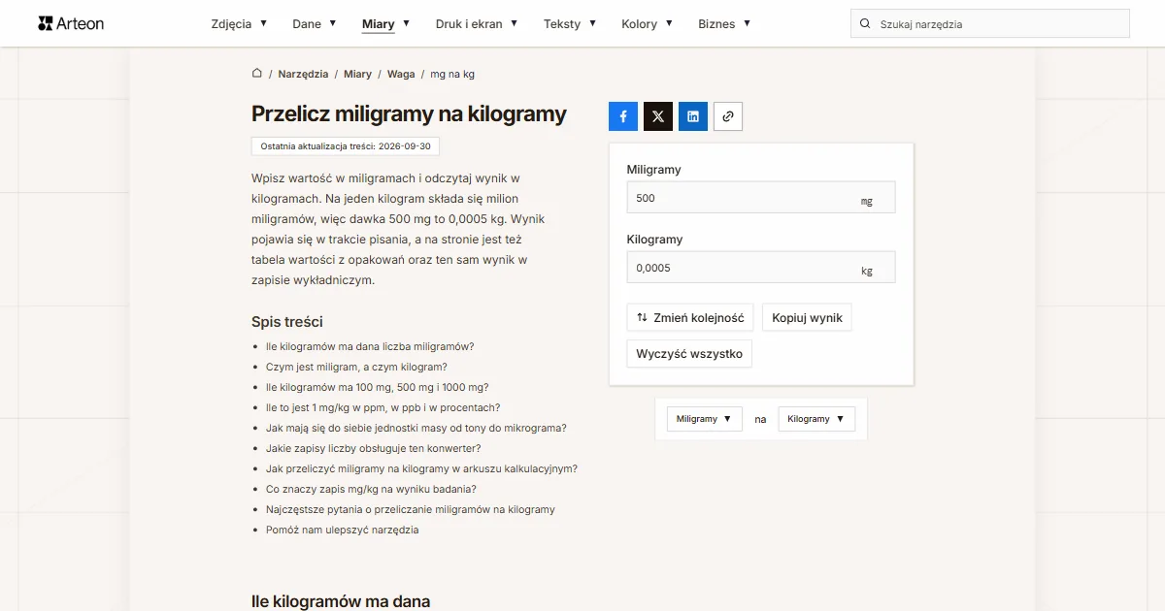Share page on Facebook
The image size is (1165, 611).
623,116
